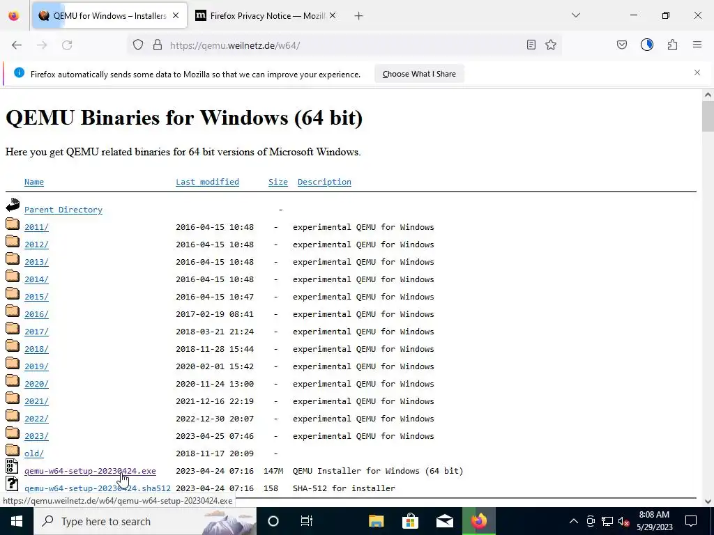Dismiss the Firefox data notification bar

tap(697, 72)
